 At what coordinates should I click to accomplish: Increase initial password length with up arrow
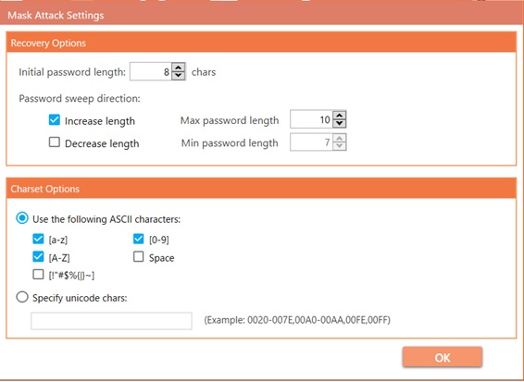[179, 68]
